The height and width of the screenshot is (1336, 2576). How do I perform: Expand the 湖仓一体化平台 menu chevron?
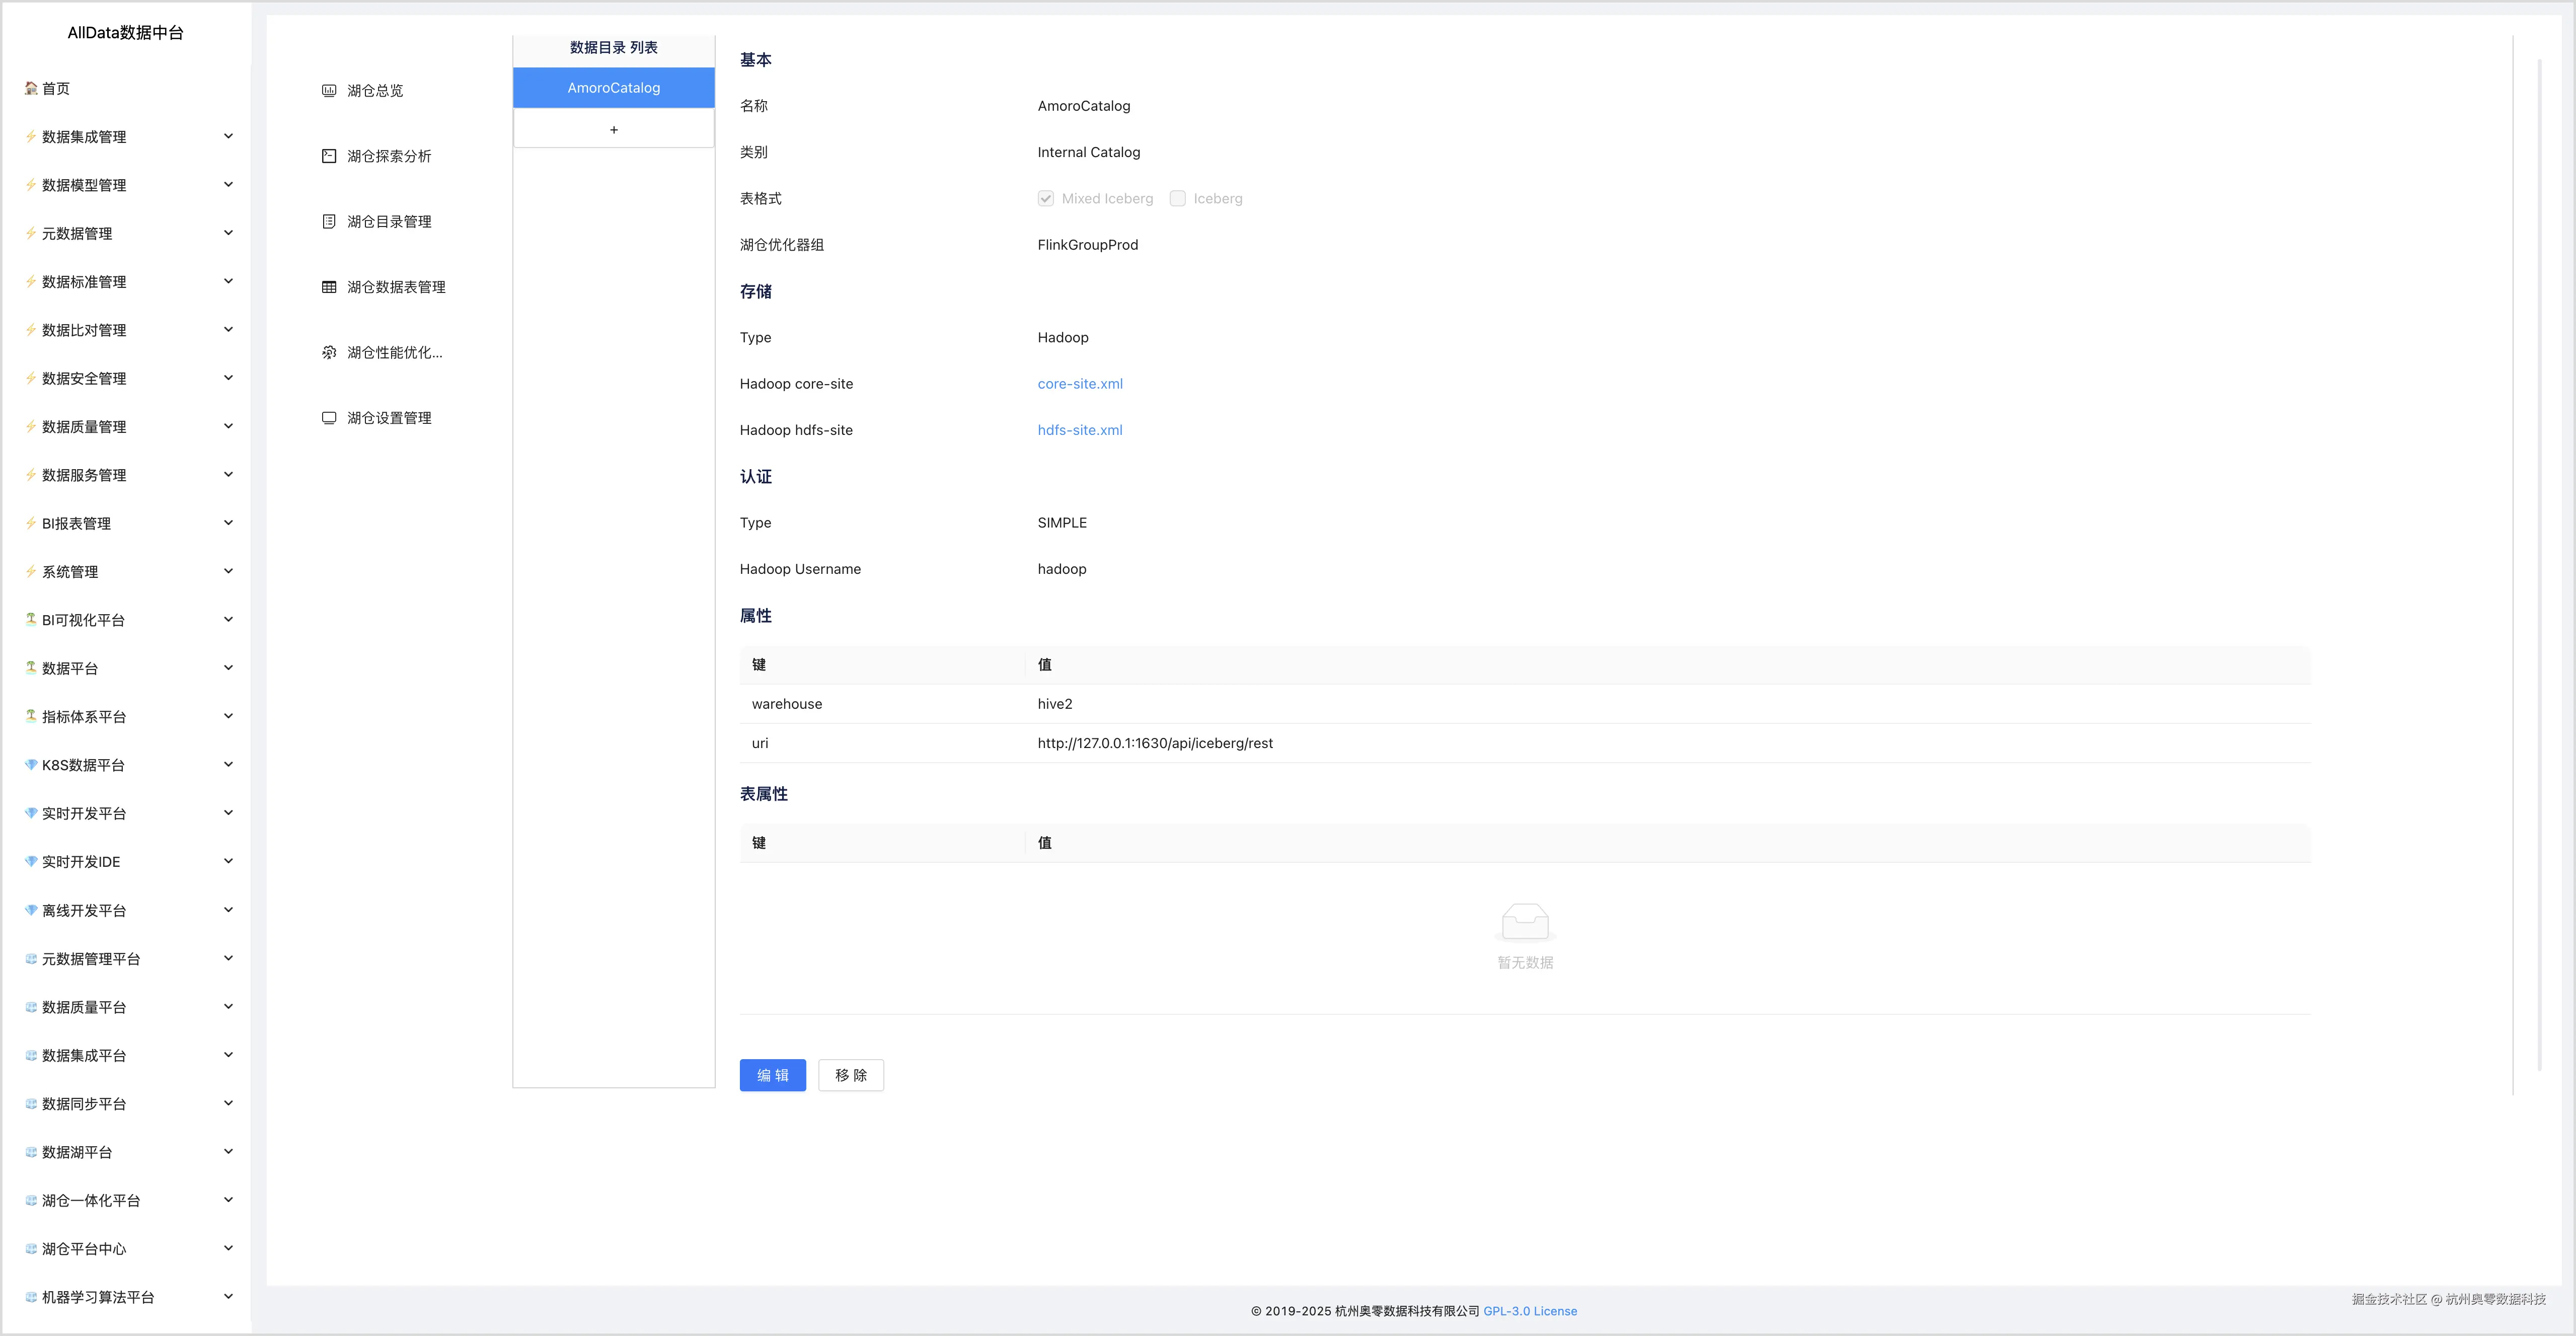228,1200
